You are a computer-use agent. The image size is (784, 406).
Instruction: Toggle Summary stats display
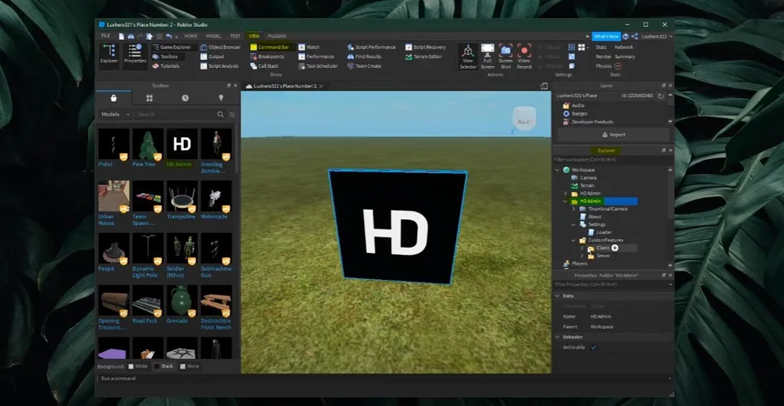pos(625,57)
